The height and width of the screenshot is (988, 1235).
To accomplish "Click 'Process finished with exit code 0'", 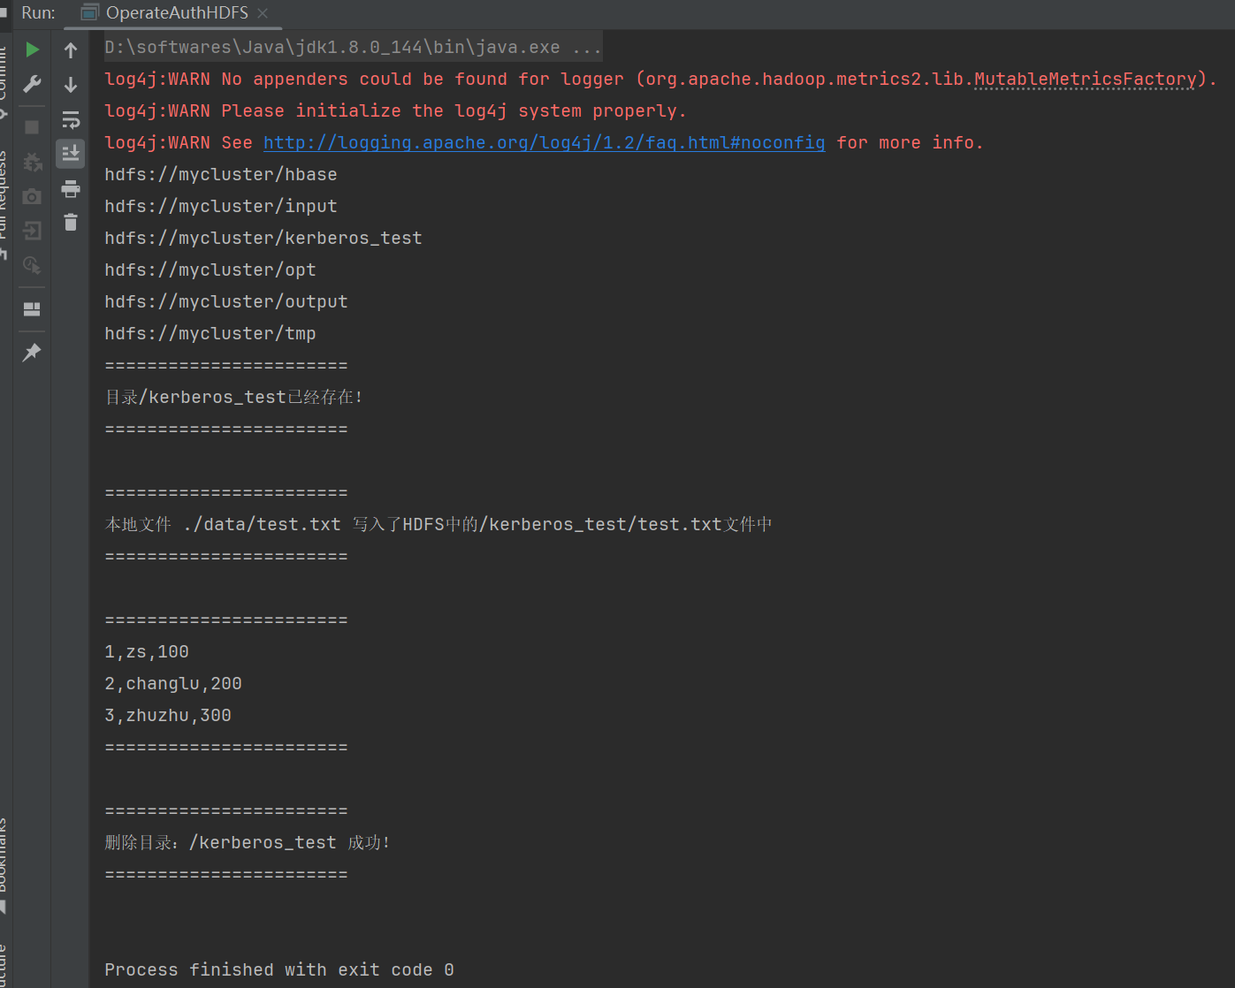I will (x=279, y=969).
